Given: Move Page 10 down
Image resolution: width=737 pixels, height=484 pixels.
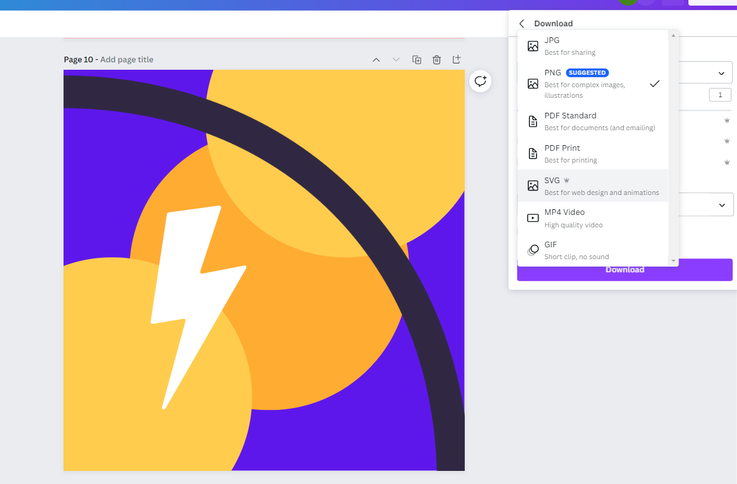Looking at the screenshot, I should click(x=396, y=60).
